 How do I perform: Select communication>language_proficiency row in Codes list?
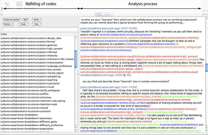pyautogui.click(x=37, y=66)
